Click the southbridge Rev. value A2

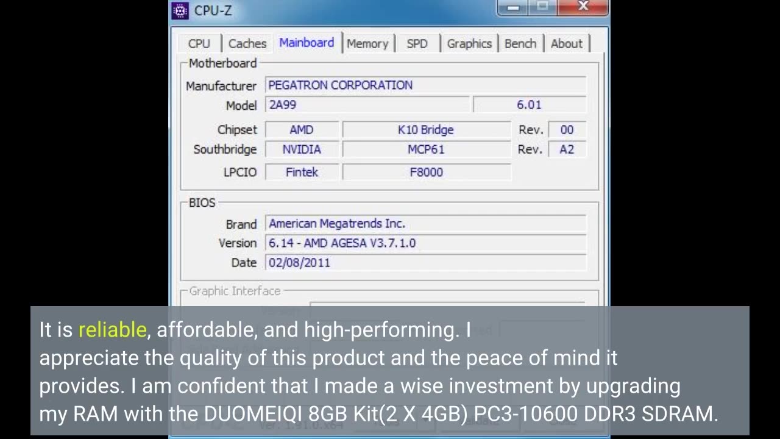pyautogui.click(x=567, y=149)
